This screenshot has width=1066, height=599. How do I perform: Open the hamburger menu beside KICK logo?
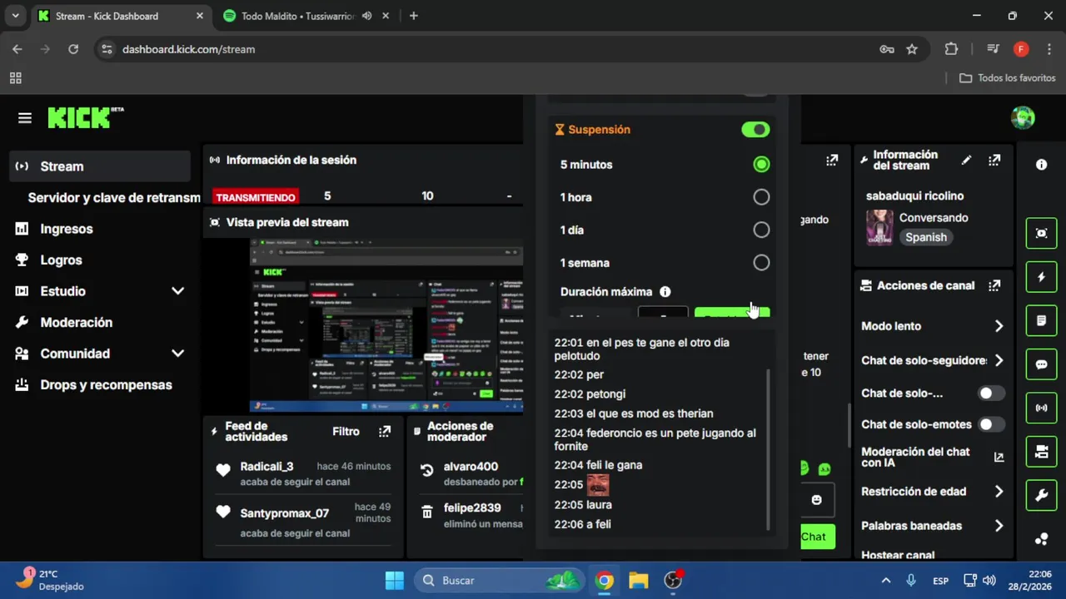25,118
